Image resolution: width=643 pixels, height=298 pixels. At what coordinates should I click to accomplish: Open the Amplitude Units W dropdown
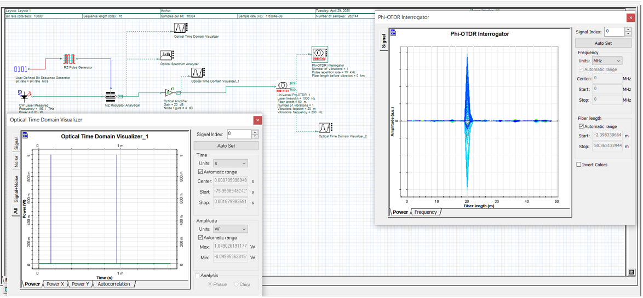[x=231, y=229]
